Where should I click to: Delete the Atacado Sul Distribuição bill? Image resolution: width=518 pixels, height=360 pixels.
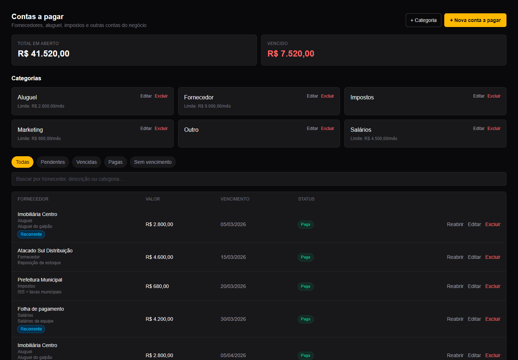pyautogui.click(x=493, y=257)
